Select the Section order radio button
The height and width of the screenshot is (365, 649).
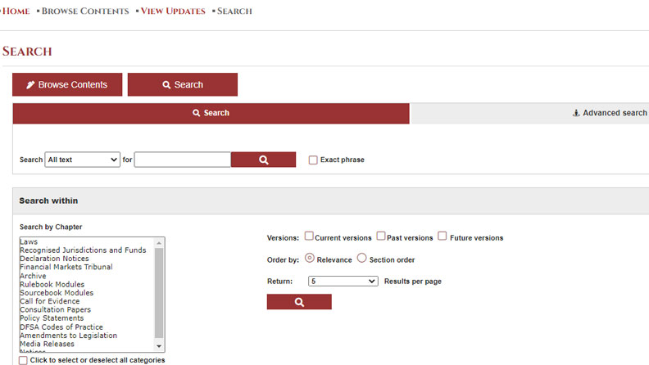coord(362,259)
